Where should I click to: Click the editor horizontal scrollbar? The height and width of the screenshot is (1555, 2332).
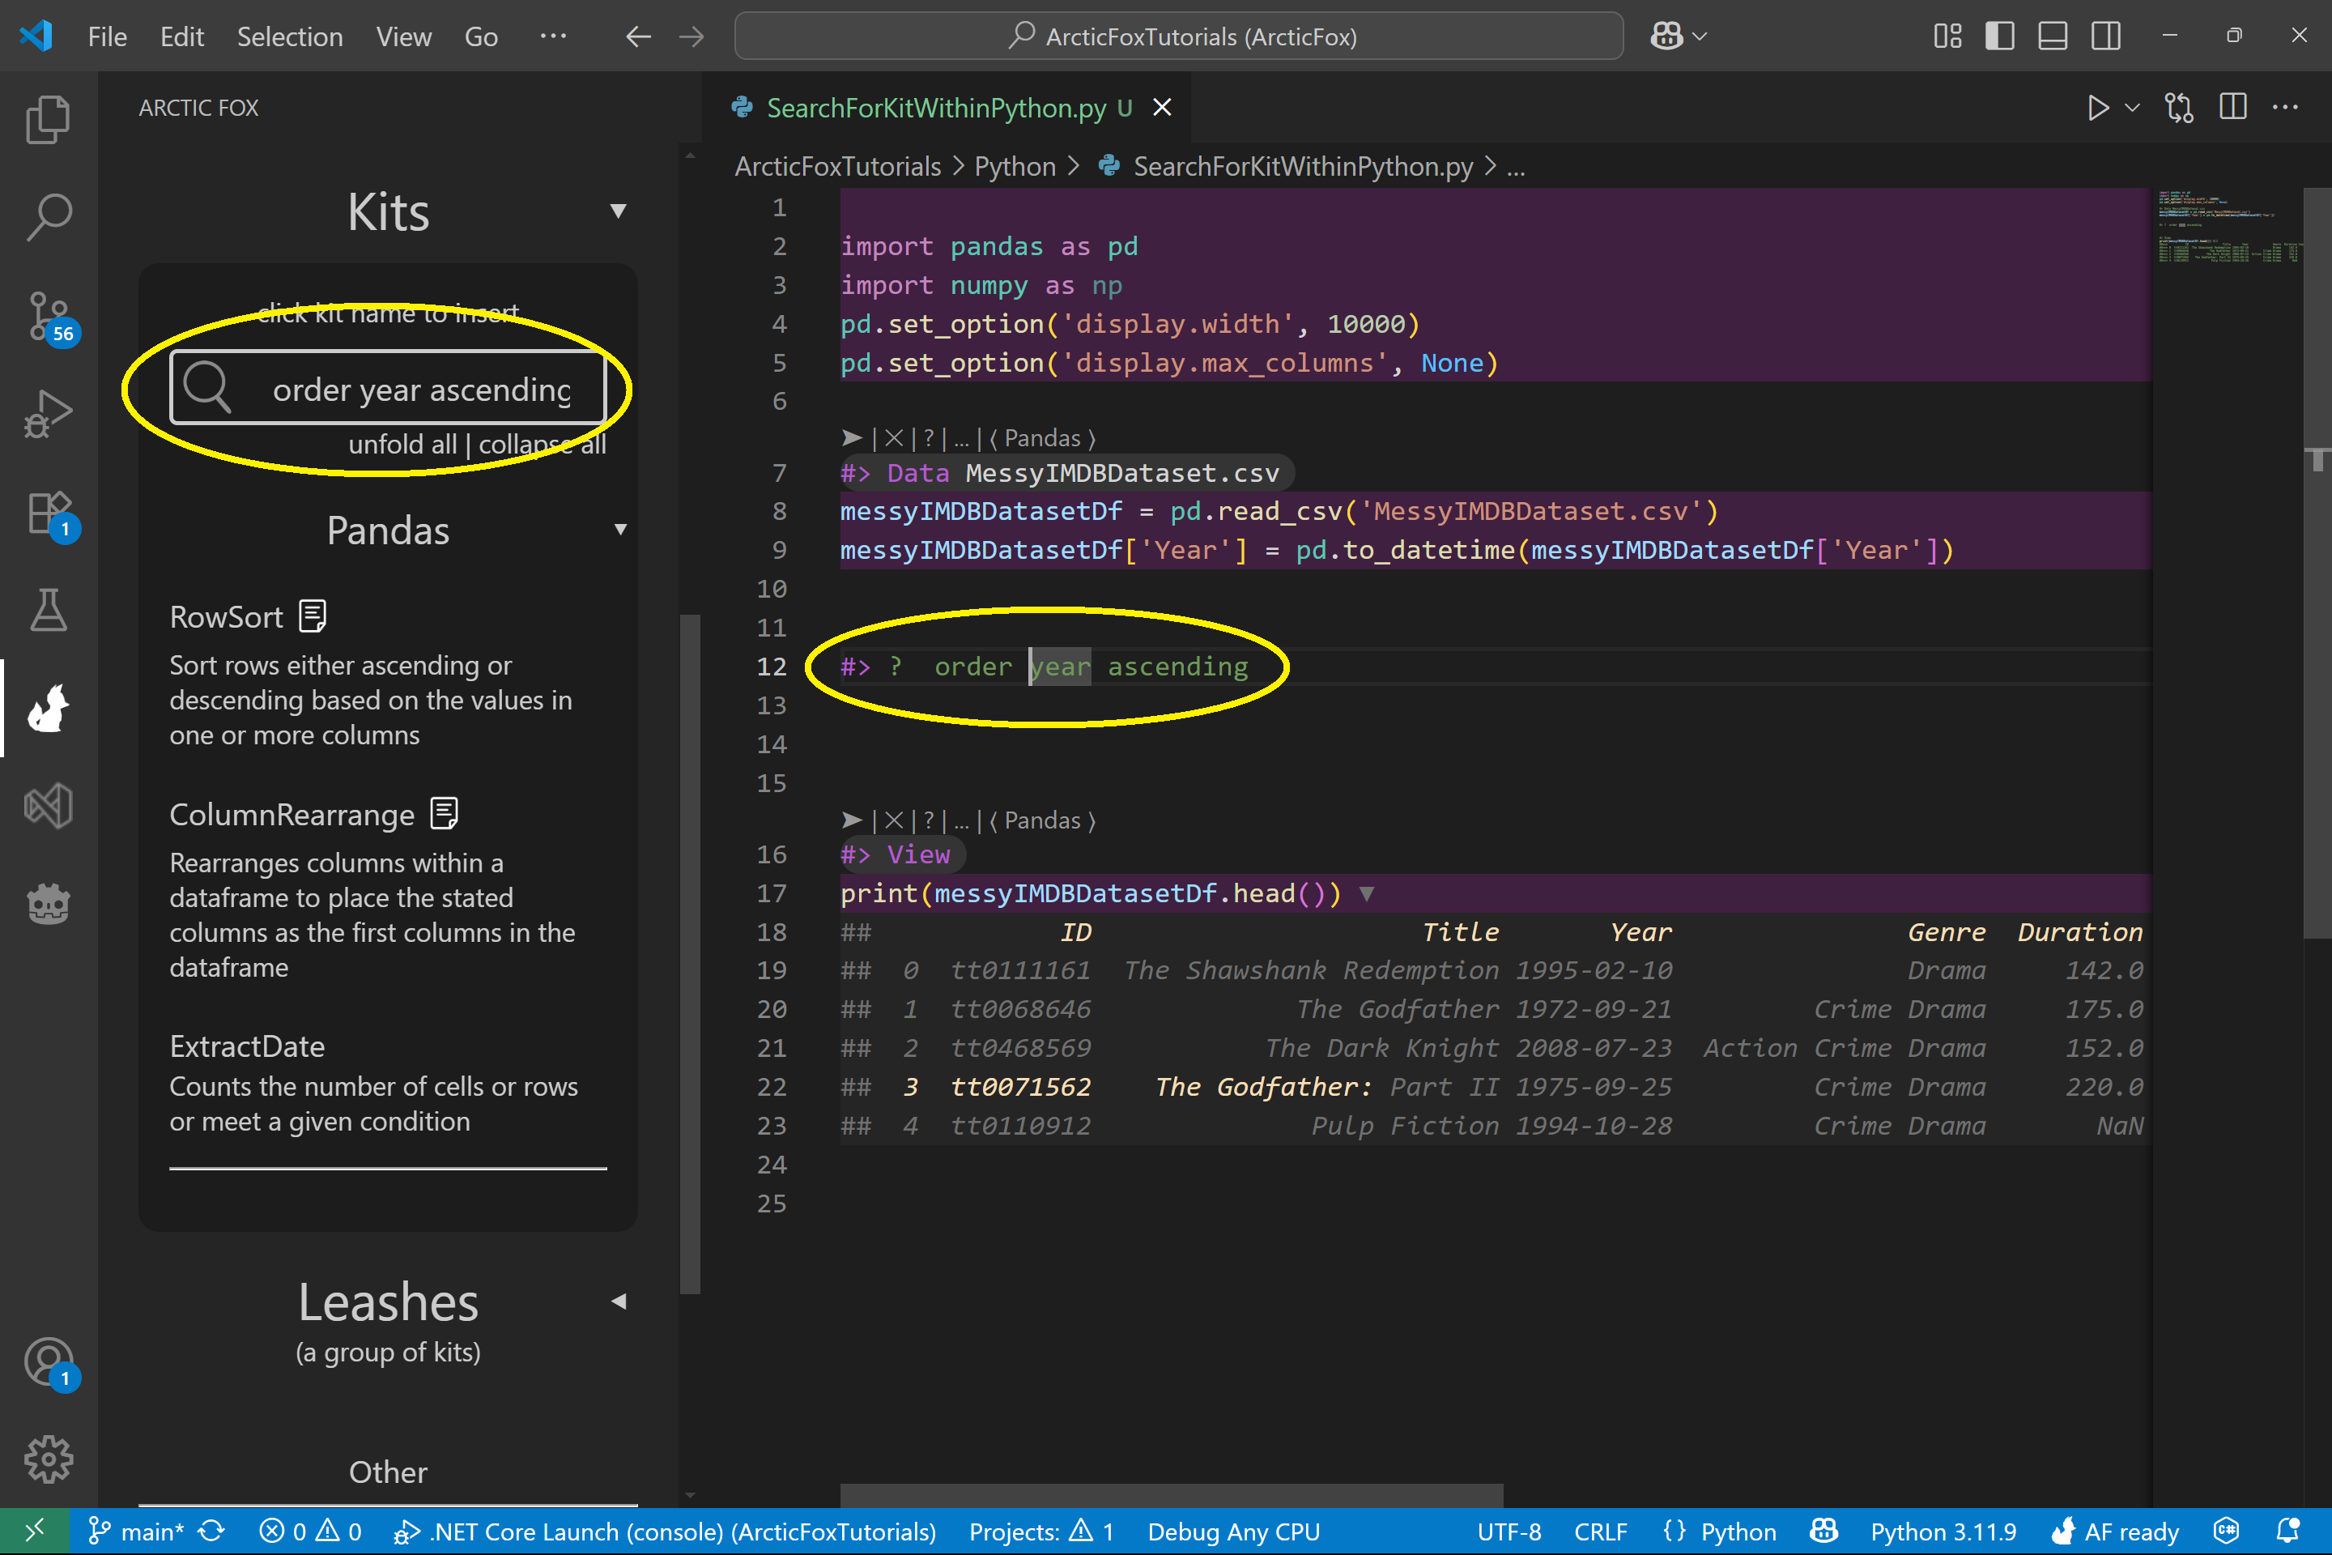point(1171,1496)
